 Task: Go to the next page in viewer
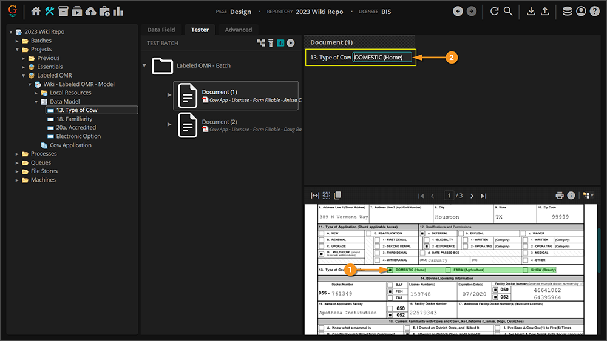coord(472,196)
